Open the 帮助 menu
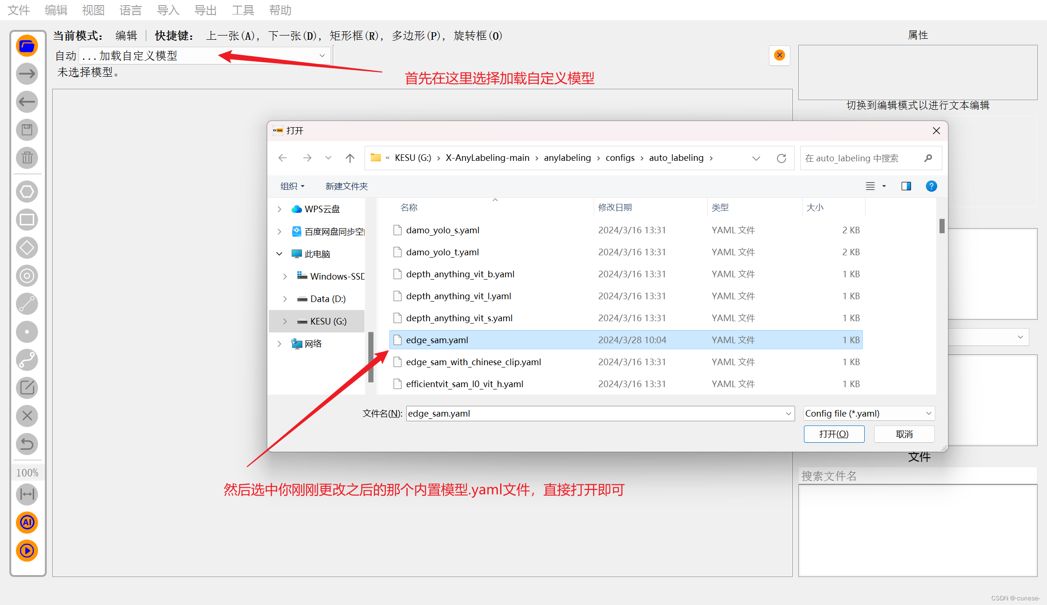 click(x=280, y=10)
